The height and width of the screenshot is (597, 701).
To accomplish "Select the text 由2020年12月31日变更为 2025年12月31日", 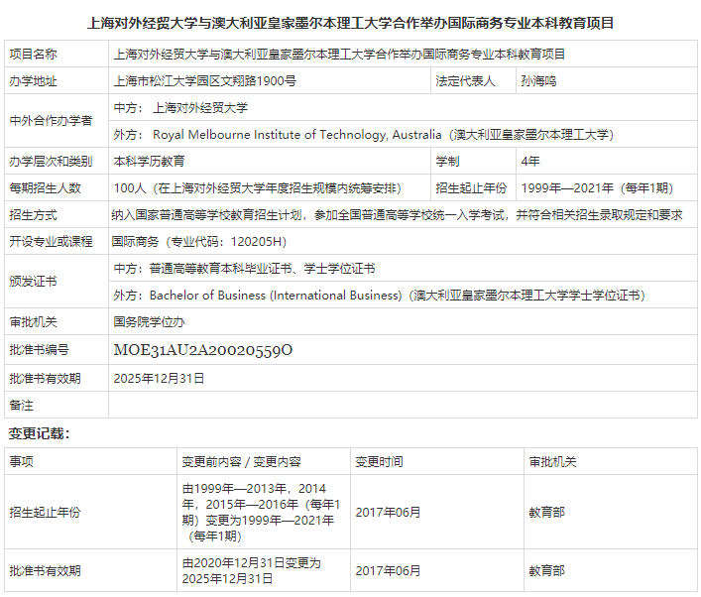I will tap(251, 570).
